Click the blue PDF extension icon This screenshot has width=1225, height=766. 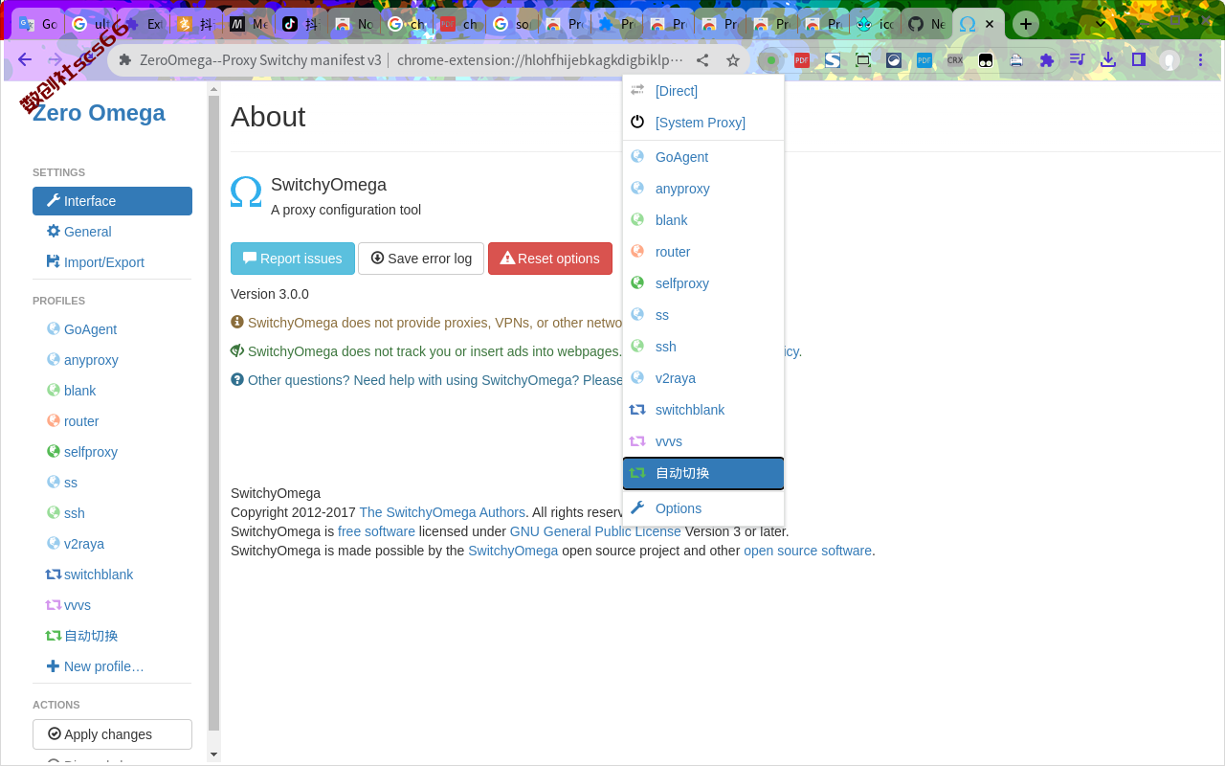[924, 60]
